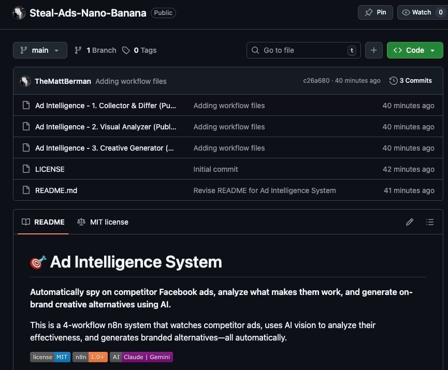
Task: Open the README.md file
Action: pyautogui.click(x=56, y=190)
